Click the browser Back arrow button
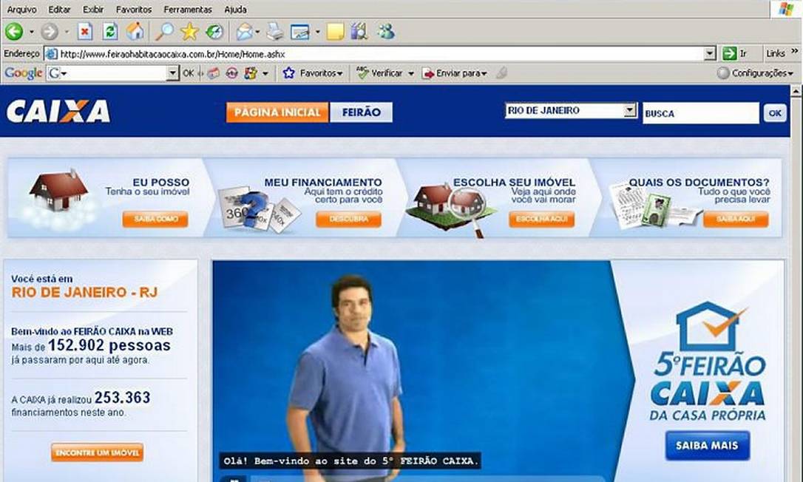 click(x=13, y=32)
